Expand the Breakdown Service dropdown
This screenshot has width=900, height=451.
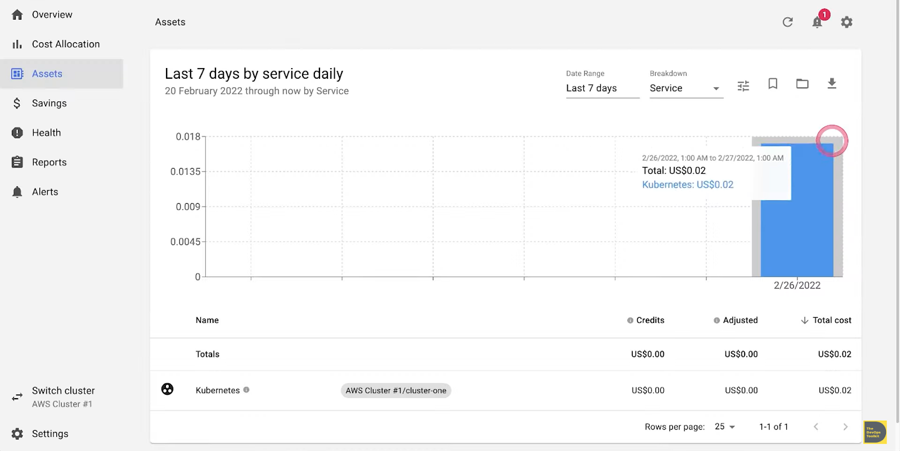[x=686, y=88]
